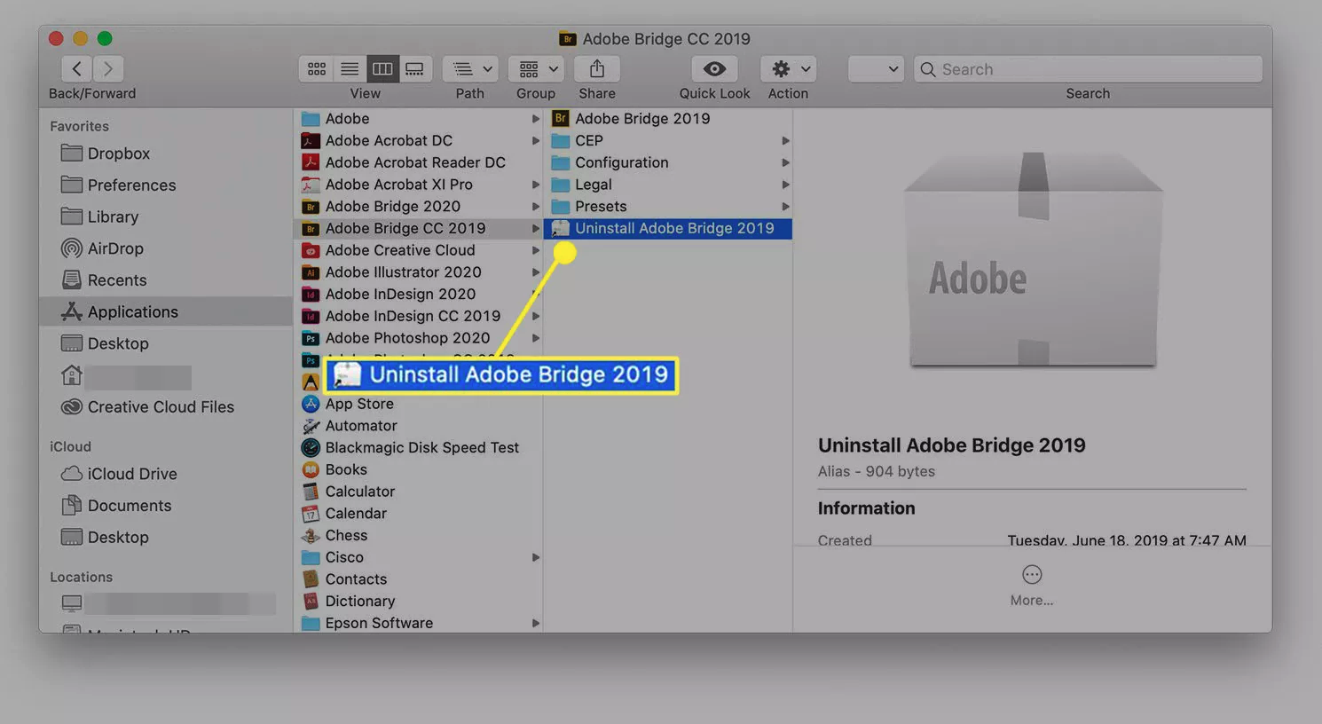Switch to gallery view

[414, 68]
